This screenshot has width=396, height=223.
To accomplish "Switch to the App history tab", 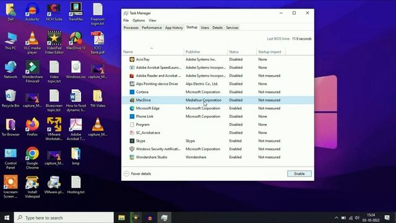I will point(174,27).
